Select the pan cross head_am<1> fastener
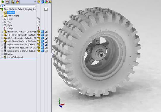This screenshot has width=161, height=112. [22, 48]
